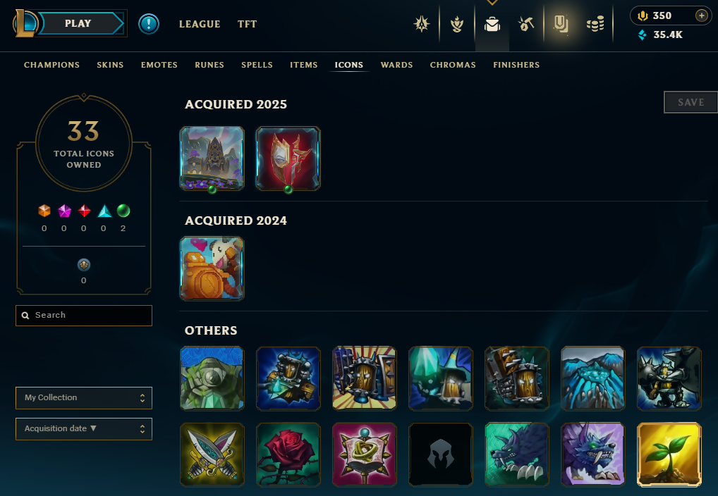718x496 pixels.
Task: Select the red rose summoner icon
Action: pyautogui.click(x=288, y=454)
